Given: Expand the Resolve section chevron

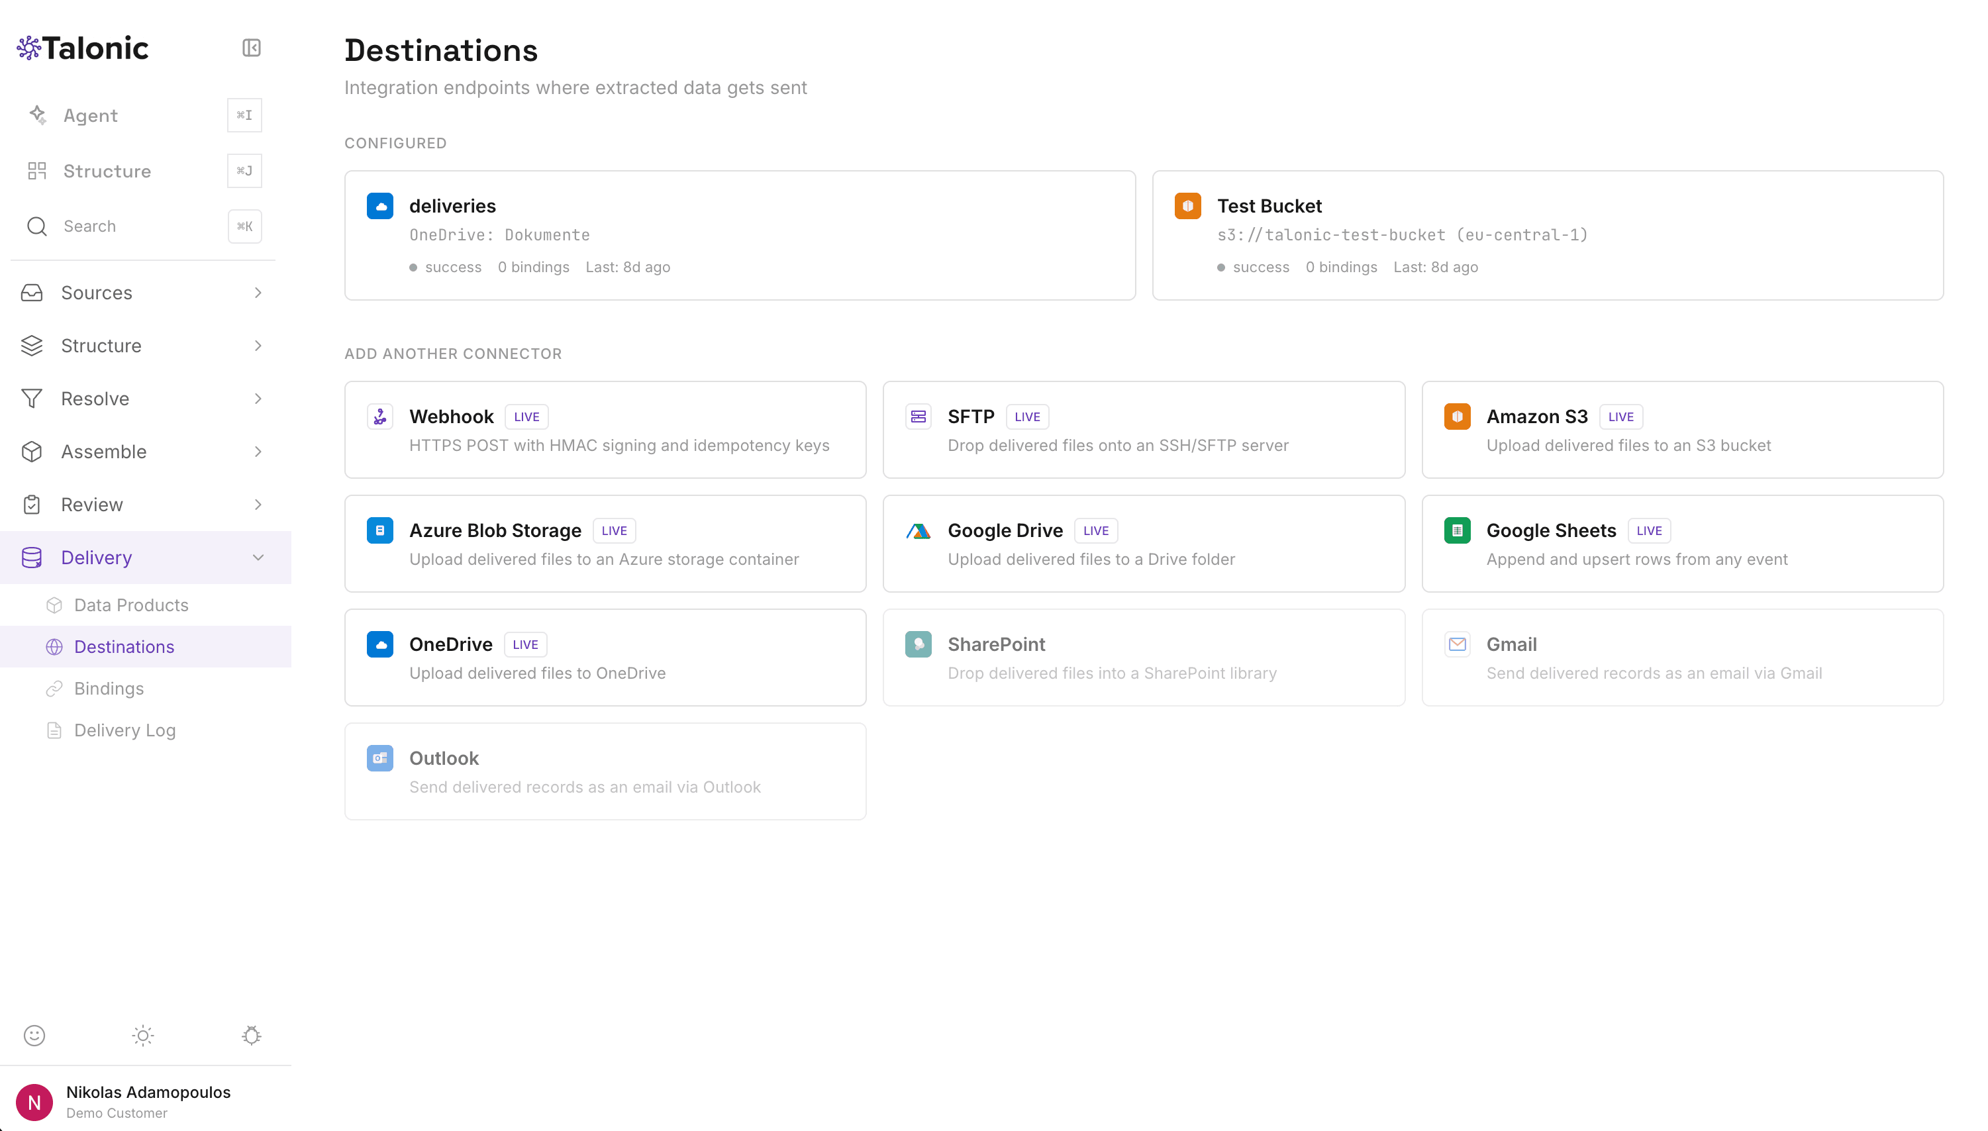Looking at the screenshot, I should 258,399.
